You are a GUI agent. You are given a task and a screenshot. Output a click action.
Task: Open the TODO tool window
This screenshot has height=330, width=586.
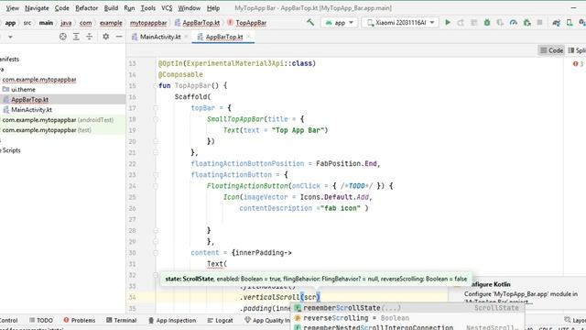pos(40,320)
